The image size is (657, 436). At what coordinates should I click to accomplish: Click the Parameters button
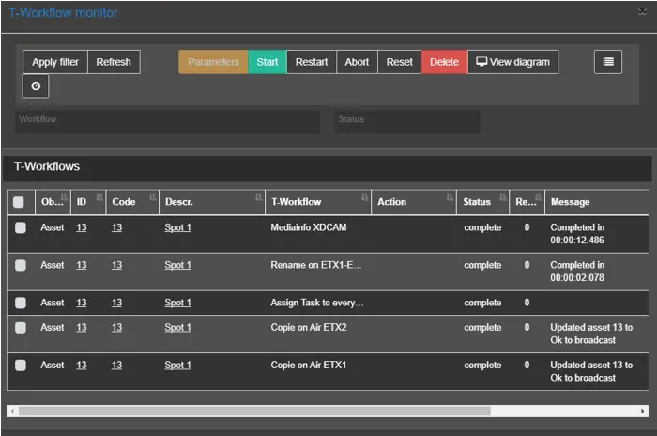tap(213, 62)
